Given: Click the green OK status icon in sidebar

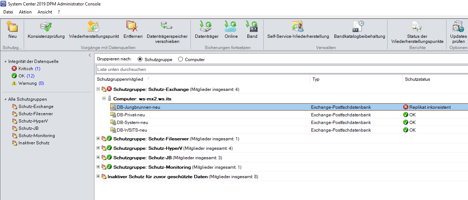Looking at the screenshot, I should coord(14,76).
